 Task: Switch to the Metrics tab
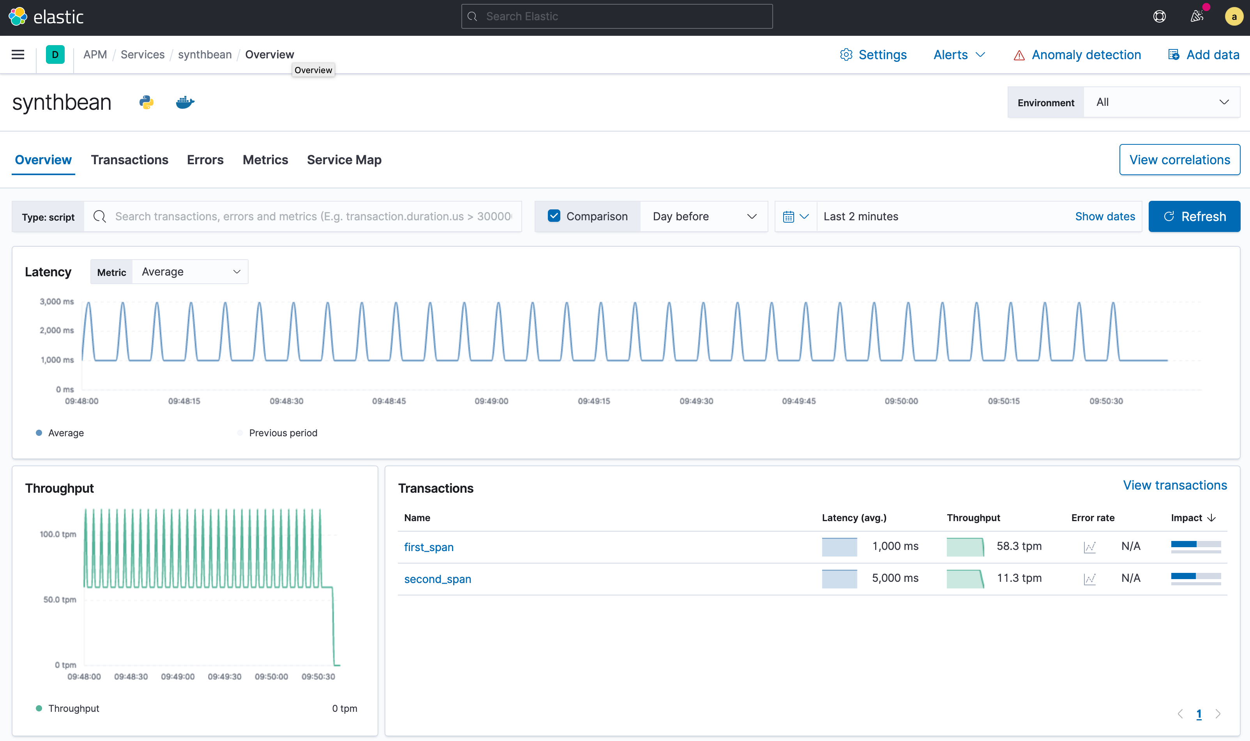point(265,160)
